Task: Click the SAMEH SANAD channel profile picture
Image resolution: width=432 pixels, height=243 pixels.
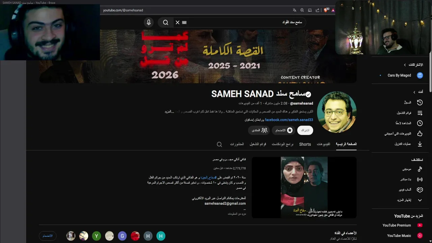Action: point(336,112)
